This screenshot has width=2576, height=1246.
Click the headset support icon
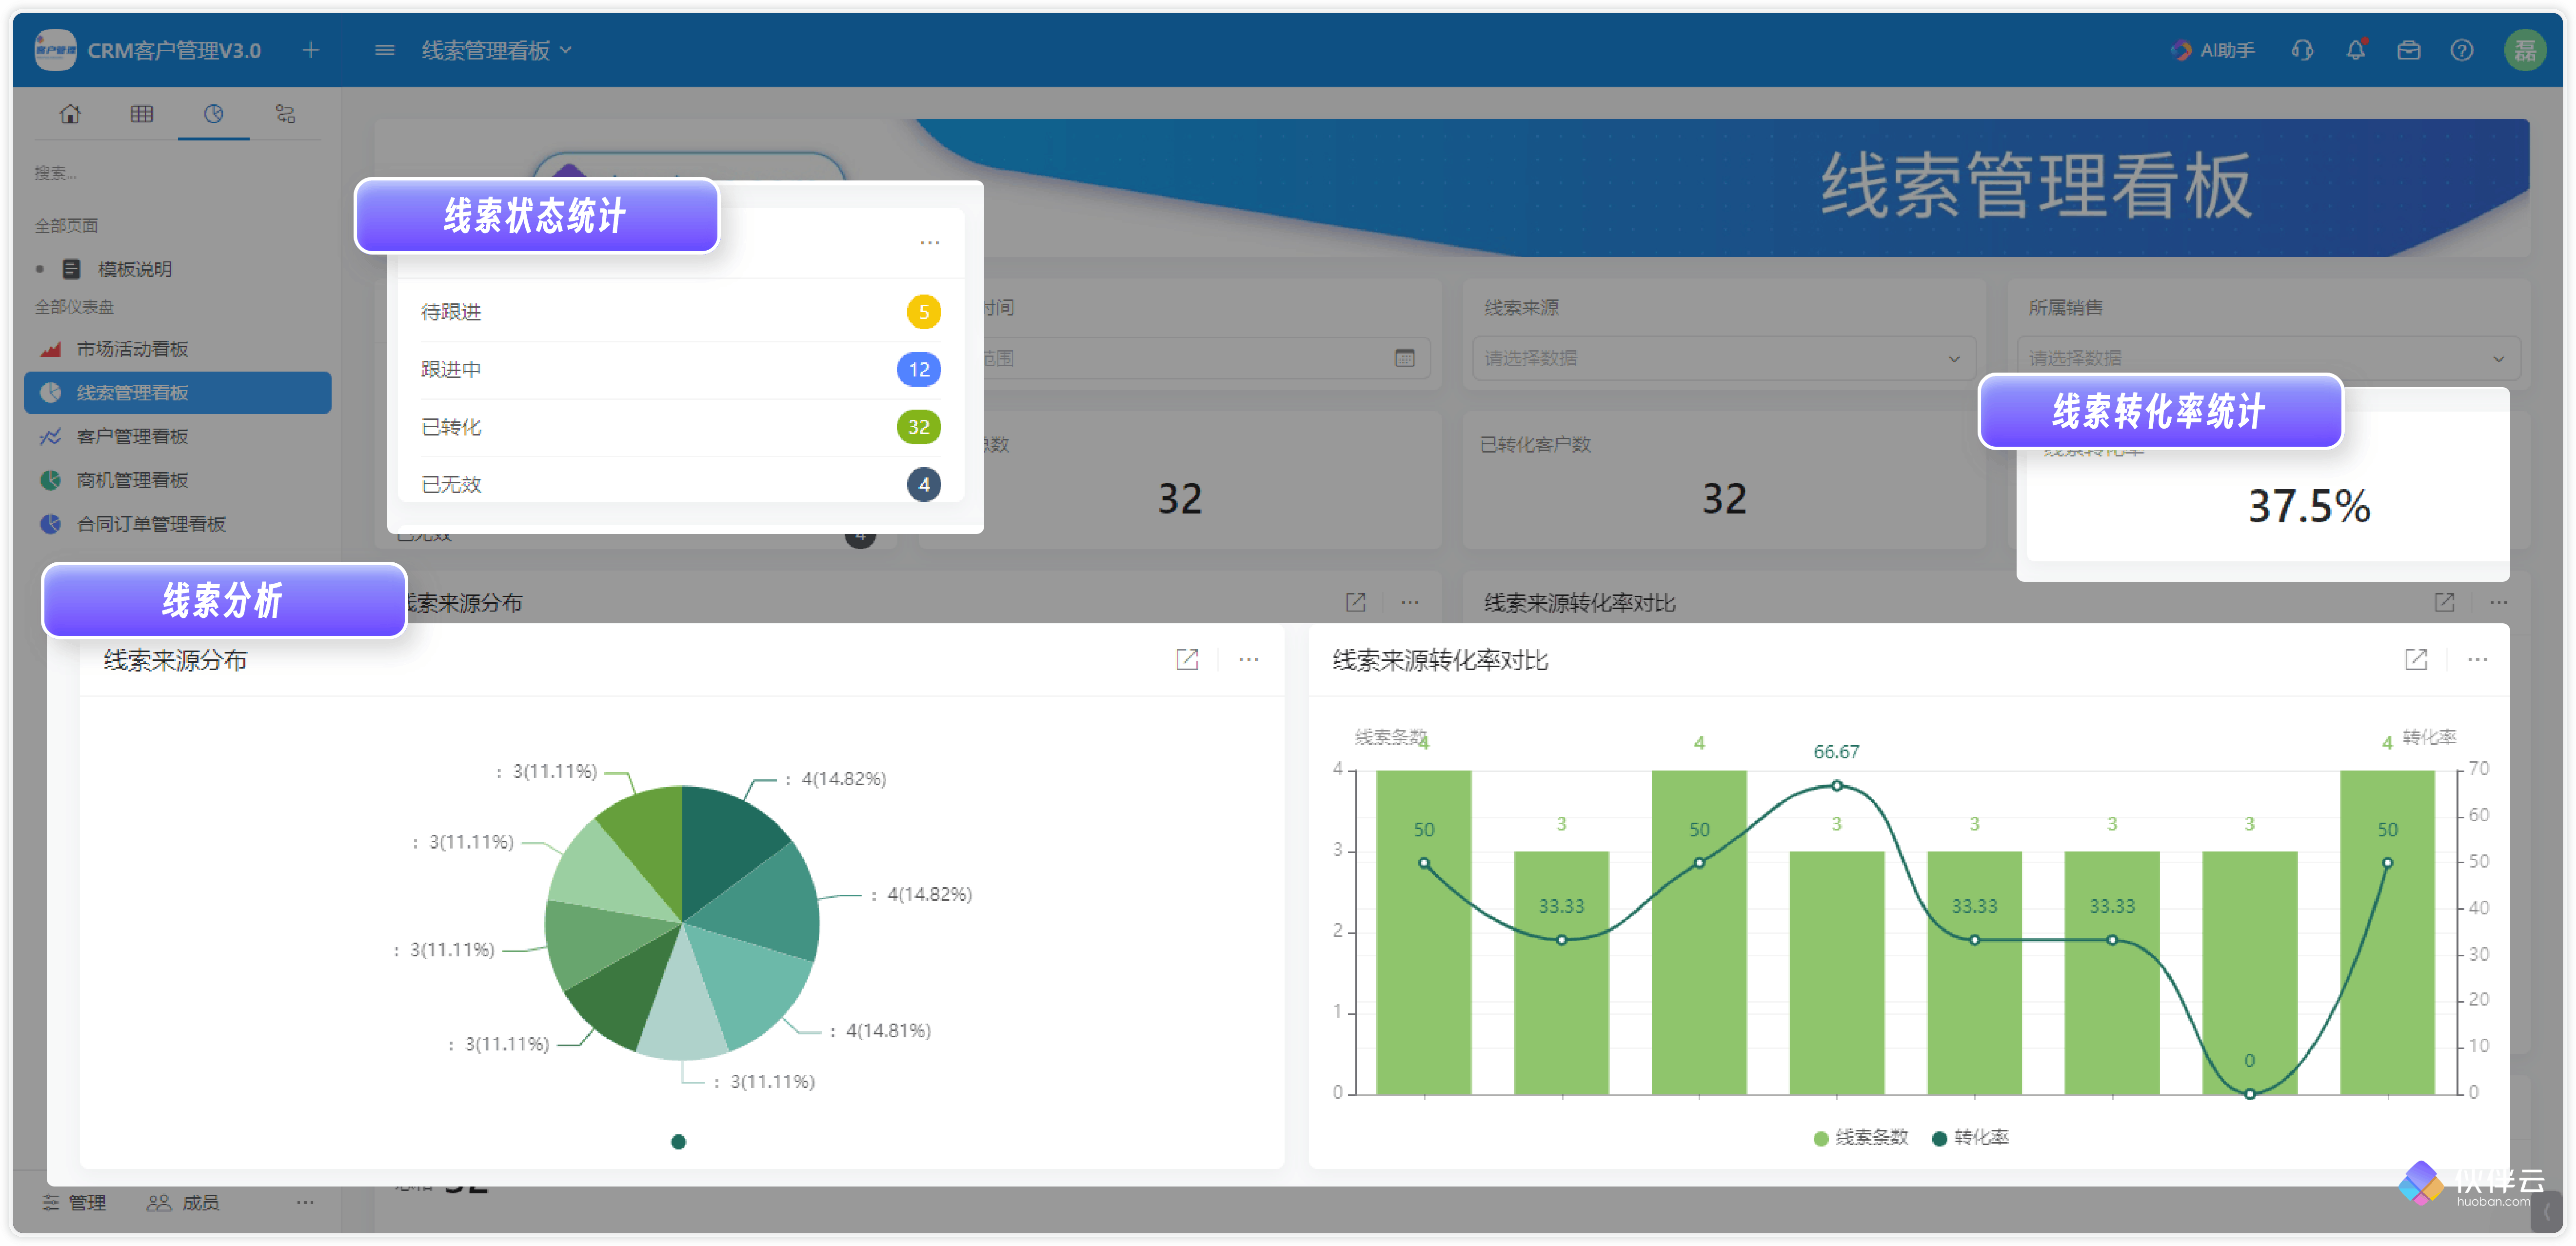[x=2302, y=50]
